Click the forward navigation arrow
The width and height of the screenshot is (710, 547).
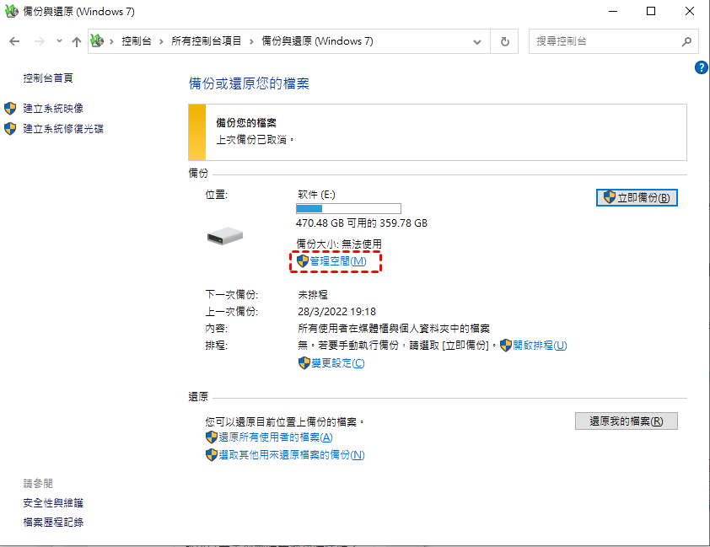(40, 41)
